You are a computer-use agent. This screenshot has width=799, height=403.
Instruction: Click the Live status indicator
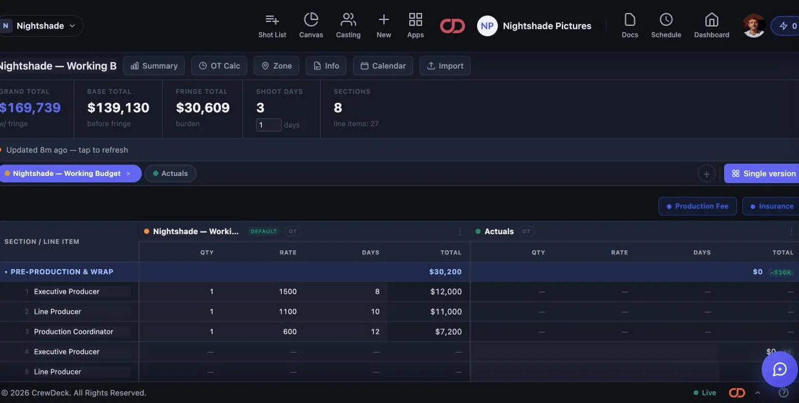705,393
